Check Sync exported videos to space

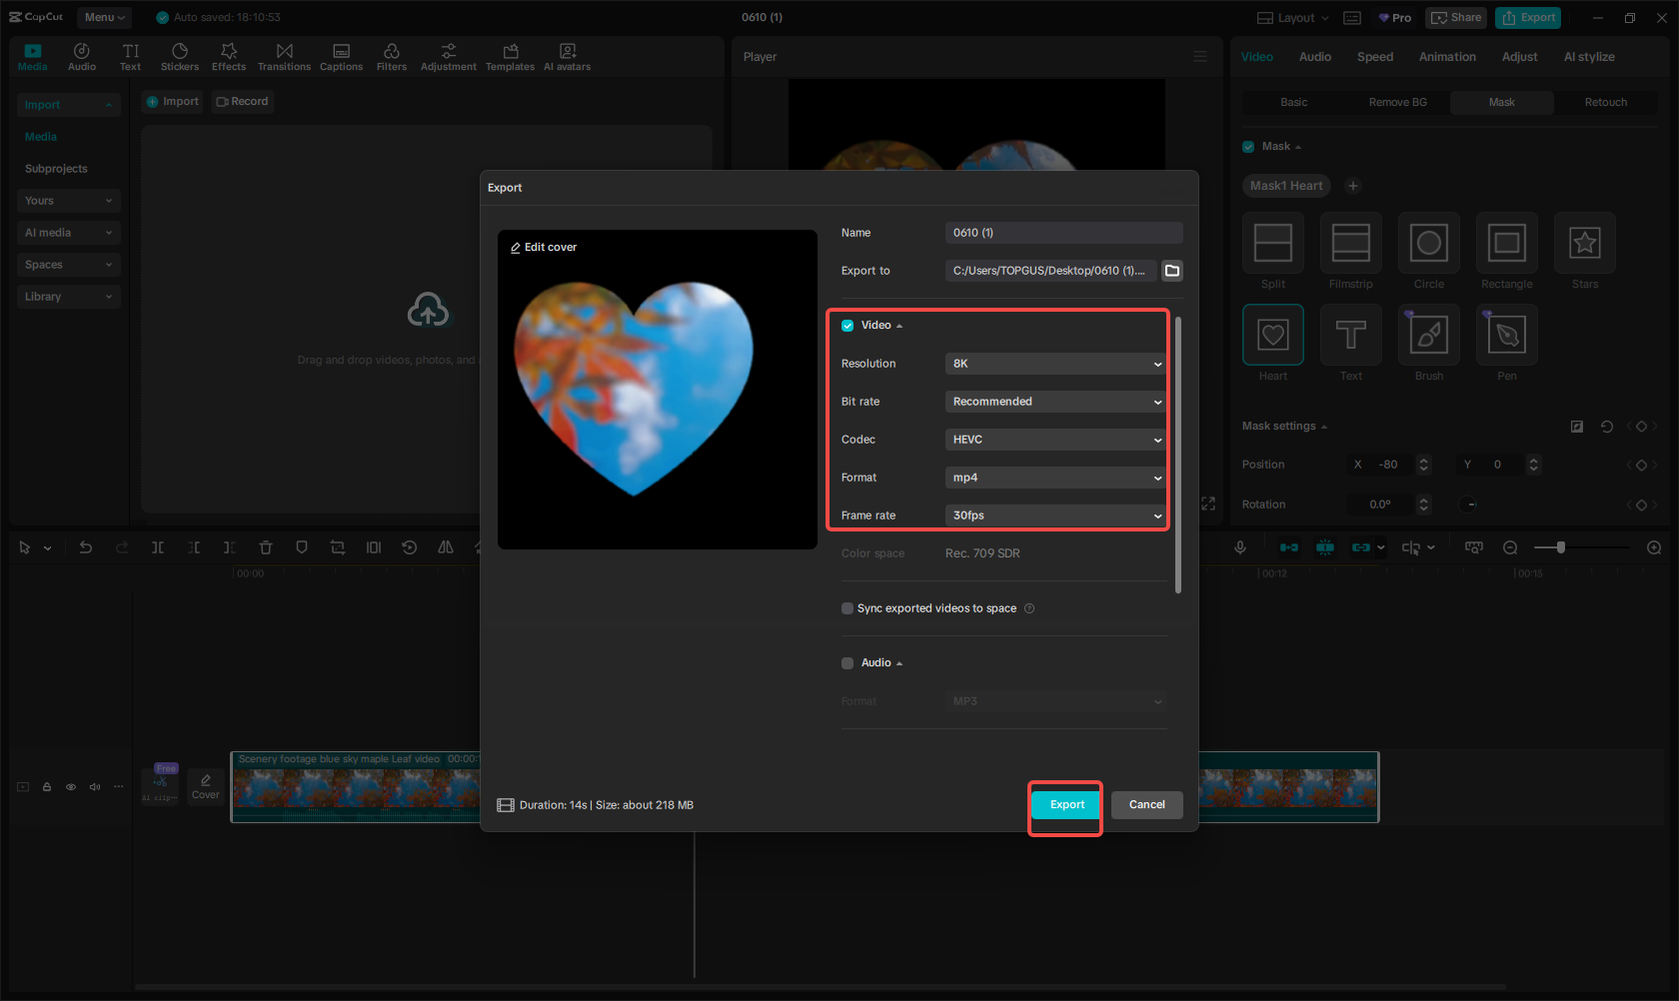(846, 607)
